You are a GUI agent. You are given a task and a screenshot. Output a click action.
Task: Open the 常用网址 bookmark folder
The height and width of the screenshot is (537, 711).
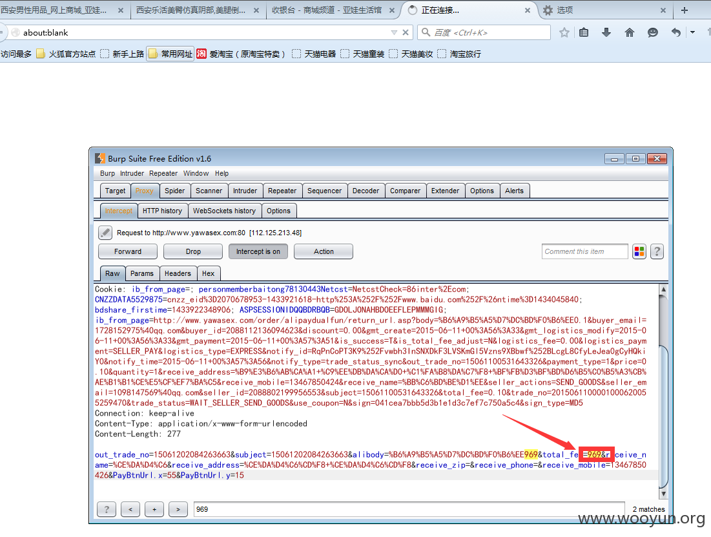pos(170,54)
